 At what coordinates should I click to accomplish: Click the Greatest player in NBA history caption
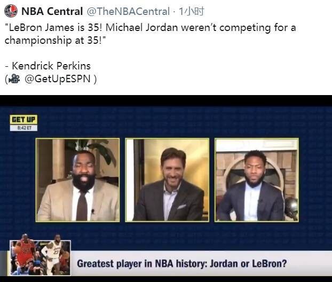tap(181, 264)
